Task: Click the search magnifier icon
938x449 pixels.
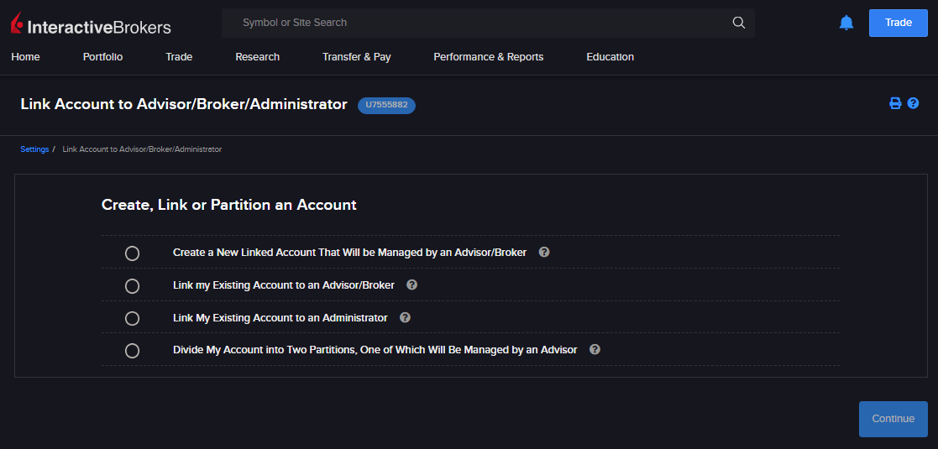Action: (738, 23)
